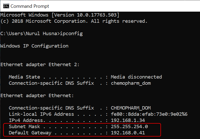
Task: Click the uppercase CHEMOPHARM_DOM suffix value
Action: point(131,108)
